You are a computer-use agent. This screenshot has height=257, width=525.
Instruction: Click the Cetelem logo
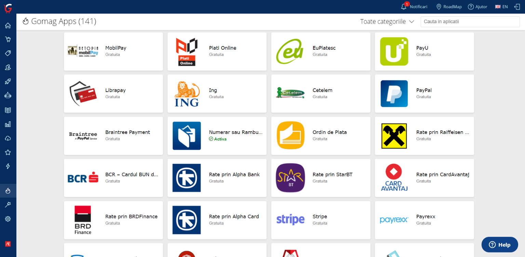(x=290, y=93)
